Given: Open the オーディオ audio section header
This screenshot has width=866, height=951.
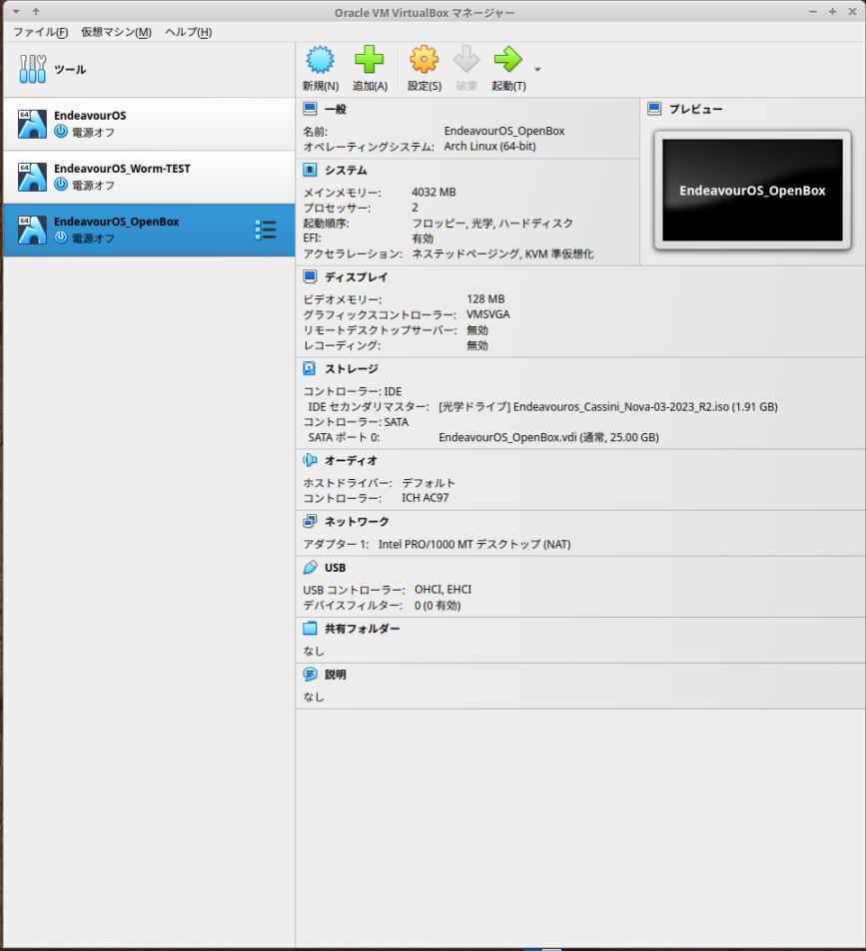Looking at the screenshot, I should point(352,460).
